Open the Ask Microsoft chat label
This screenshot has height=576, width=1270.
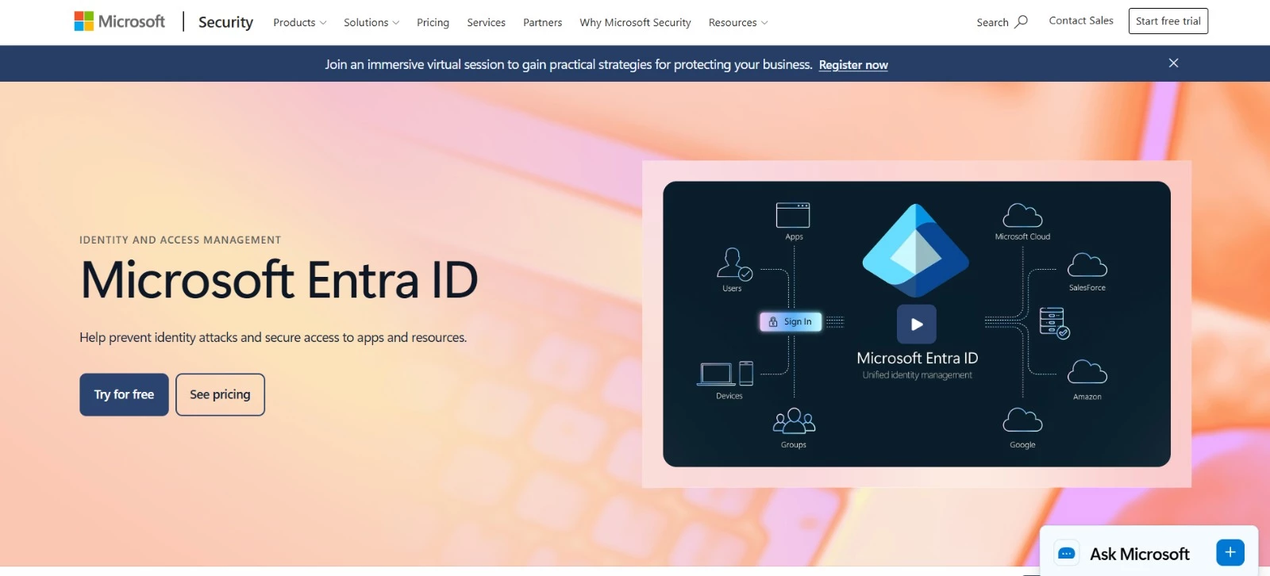(x=1140, y=554)
